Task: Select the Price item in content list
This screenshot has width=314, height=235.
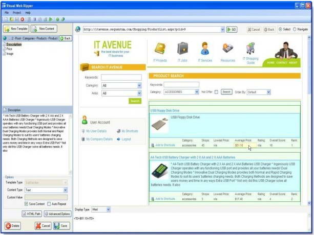Action: coord(10,49)
